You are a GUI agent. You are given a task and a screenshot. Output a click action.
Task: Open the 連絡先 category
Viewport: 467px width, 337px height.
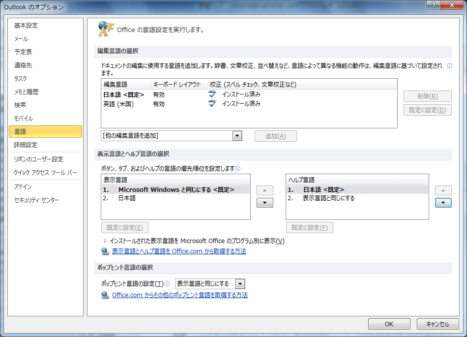click(45, 65)
